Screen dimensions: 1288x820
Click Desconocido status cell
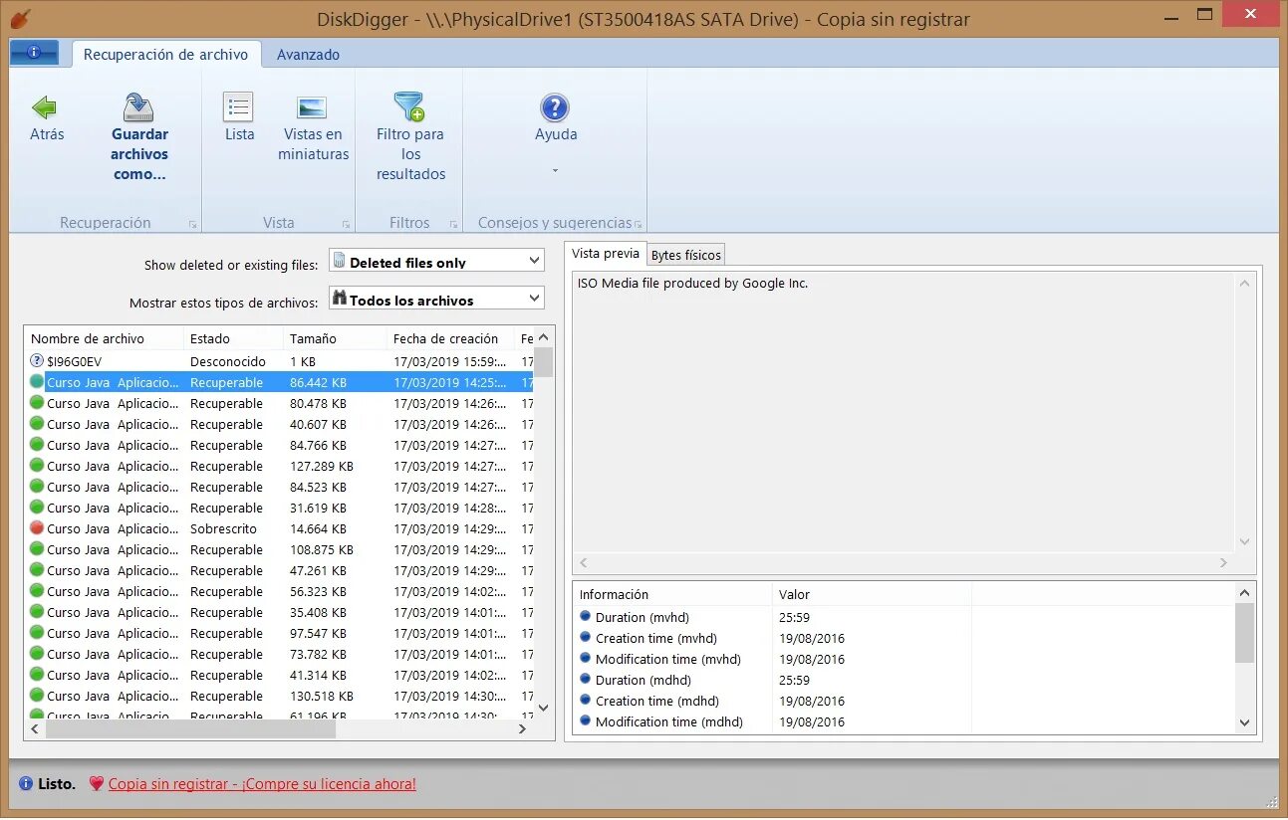point(228,361)
